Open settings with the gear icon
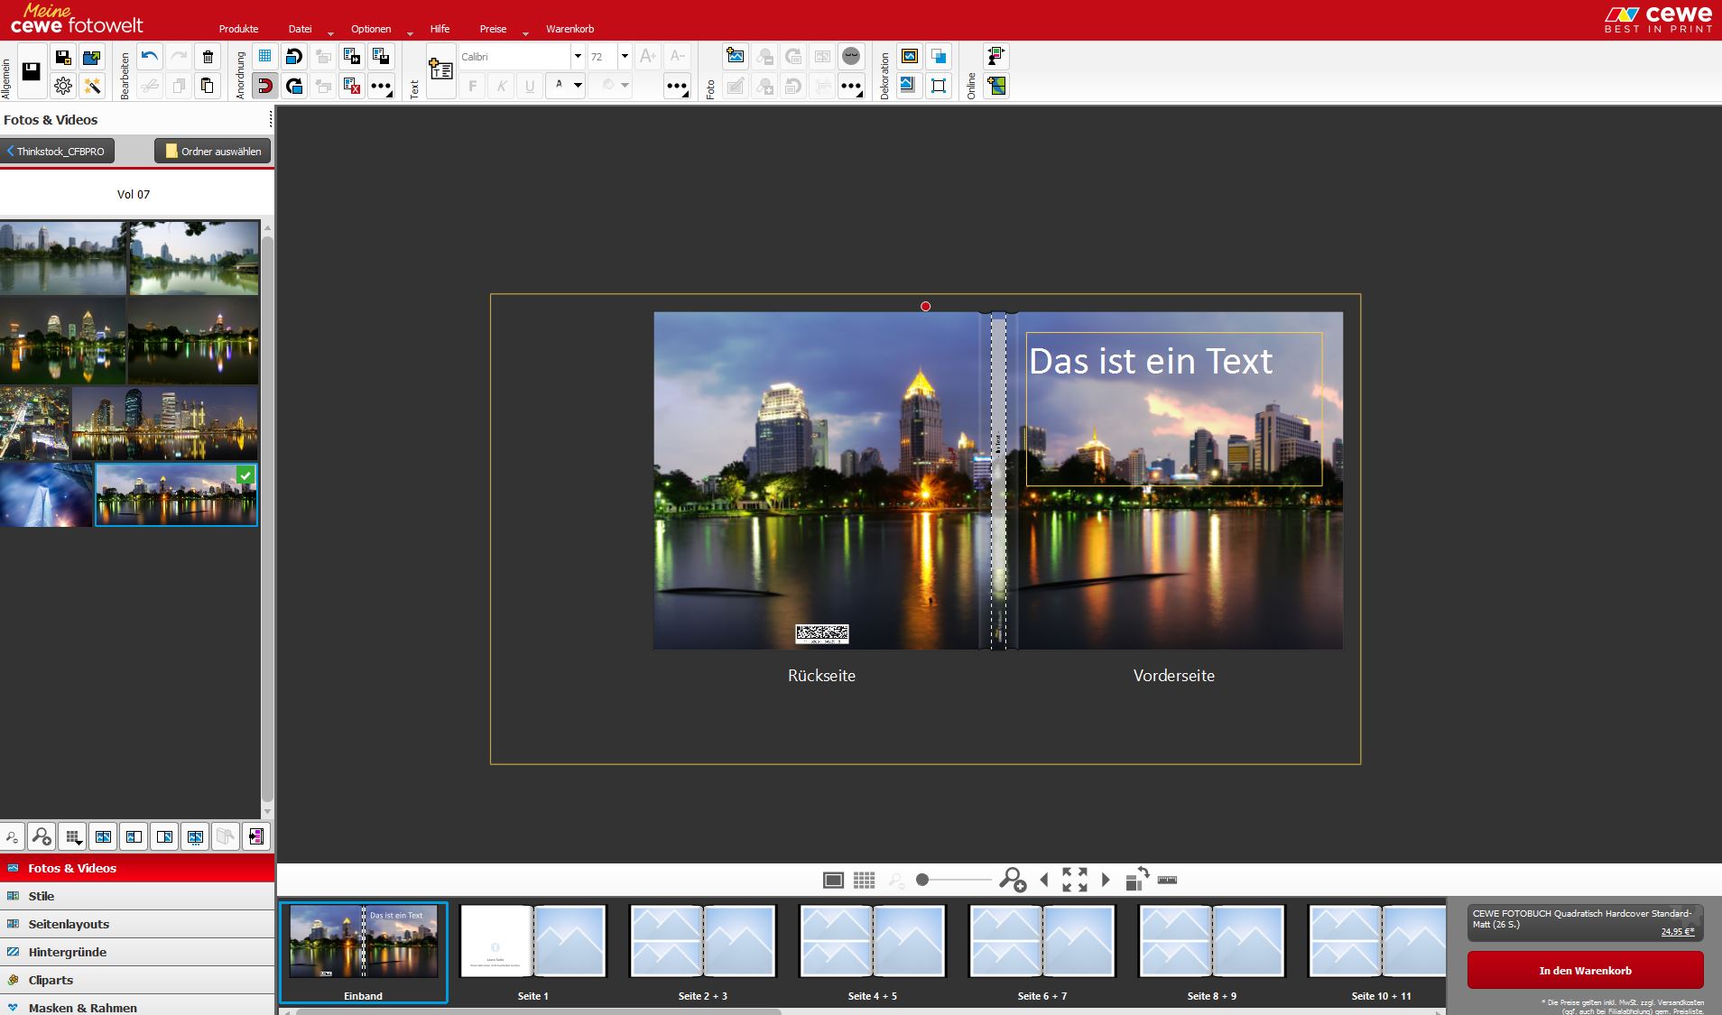The image size is (1722, 1015). point(62,86)
